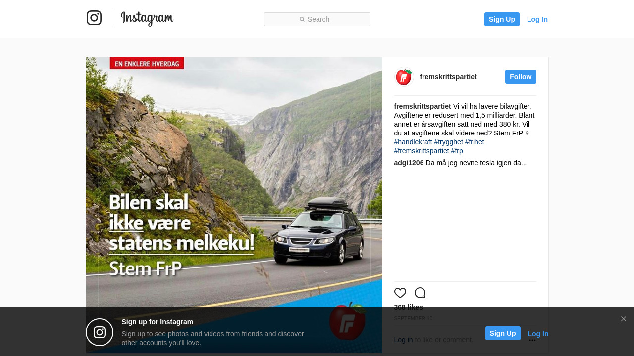Open the #frp hashtag

[x=457, y=151]
